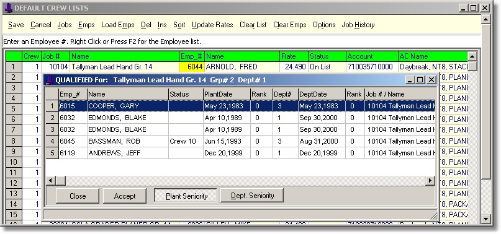Click the DeptDate column header

pyautogui.click(x=322, y=94)
